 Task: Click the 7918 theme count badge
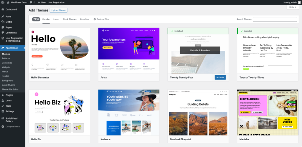(x=36, y=19)
